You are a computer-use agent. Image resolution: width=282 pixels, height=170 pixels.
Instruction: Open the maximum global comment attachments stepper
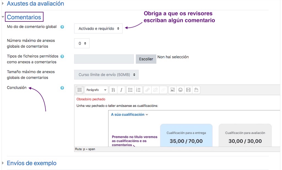pyautogui.click(x=82, y=43)
